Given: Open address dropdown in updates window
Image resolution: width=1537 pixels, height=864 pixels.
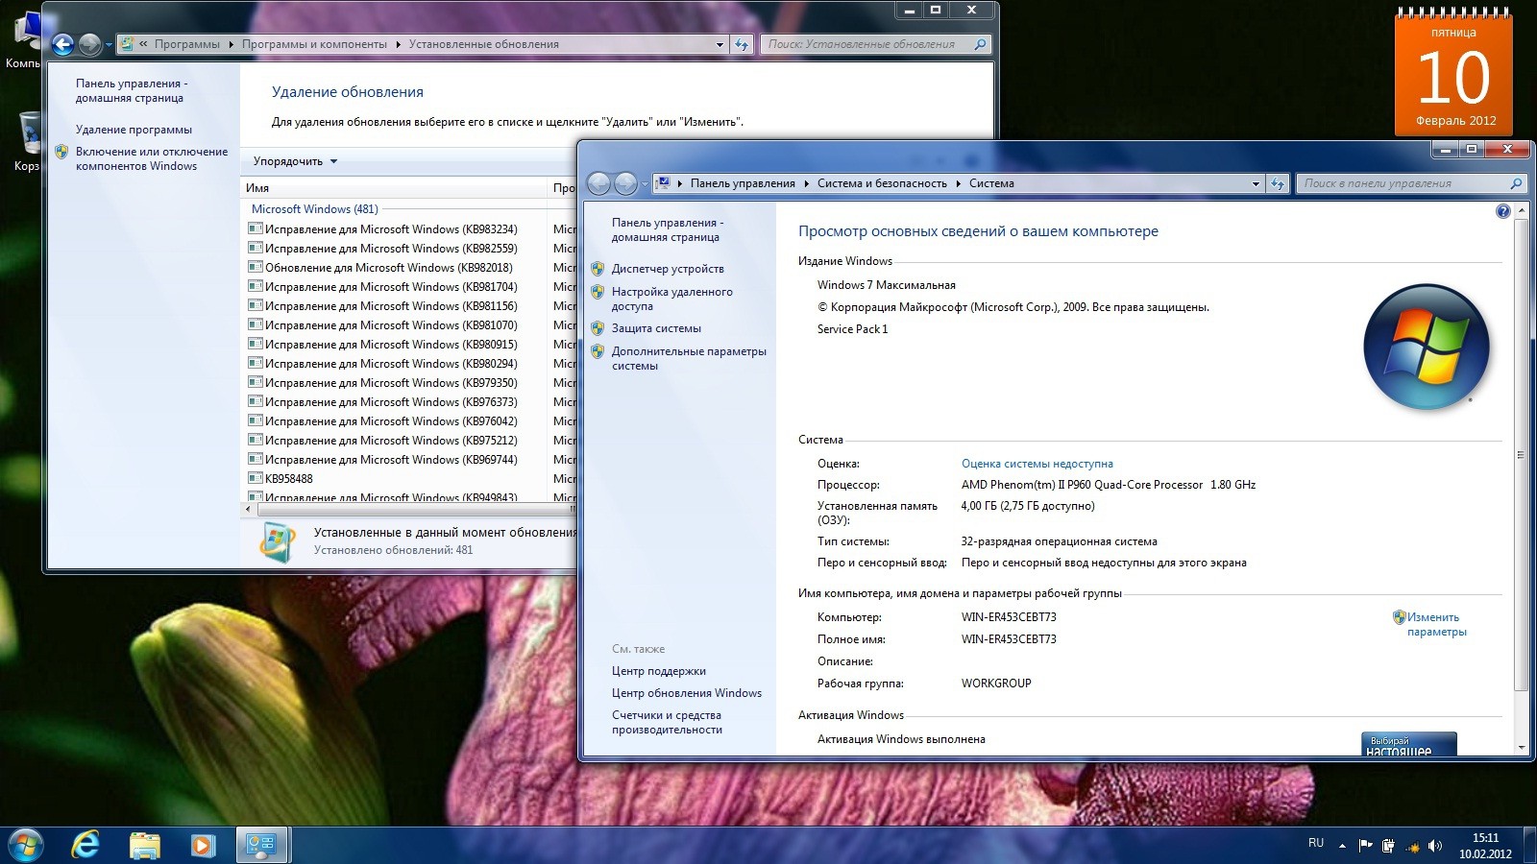Looking at the screenshot, I should click(x=720, y=44).
